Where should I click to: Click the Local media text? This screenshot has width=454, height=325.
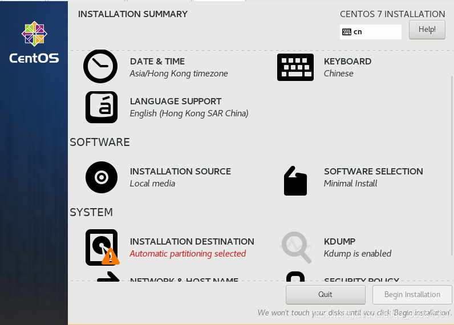pyautogui.click(x=152, y=184)
